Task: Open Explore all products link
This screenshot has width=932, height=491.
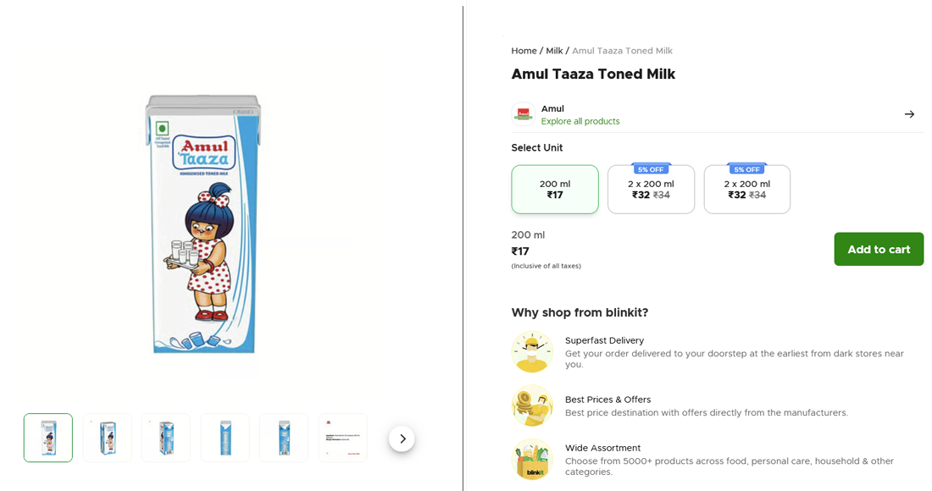Action: [x=580, y=121]
